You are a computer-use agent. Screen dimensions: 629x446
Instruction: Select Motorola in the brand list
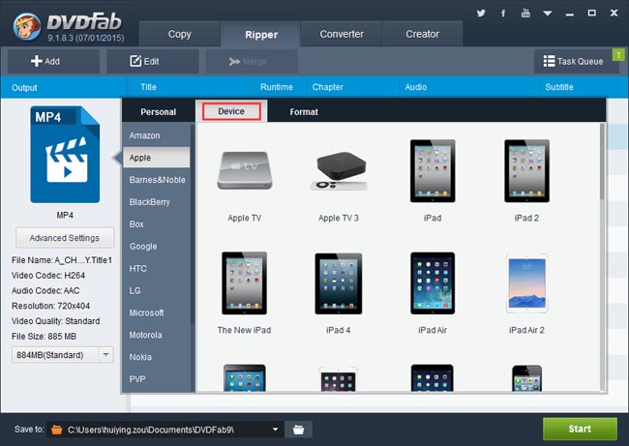coord(156,335)
